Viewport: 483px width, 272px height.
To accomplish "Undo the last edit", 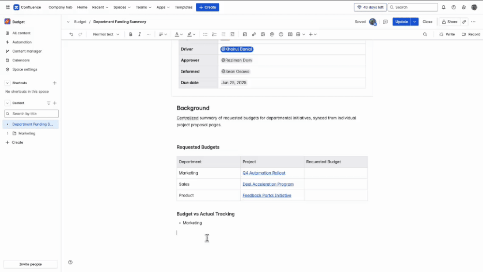I will [71, 34].
